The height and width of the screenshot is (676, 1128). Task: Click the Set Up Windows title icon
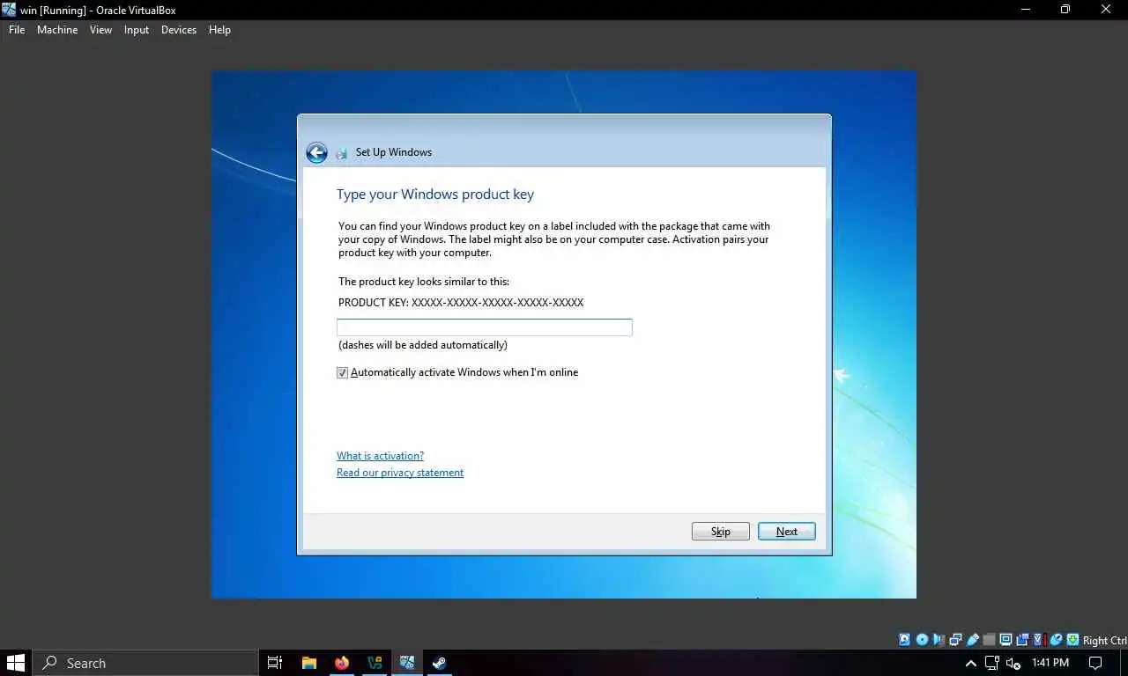pyautogui.click(x=341, y=153)
